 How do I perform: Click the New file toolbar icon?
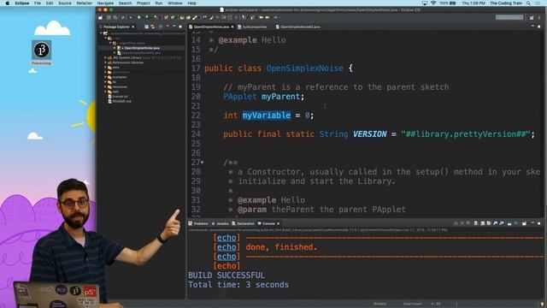(101, 17)
